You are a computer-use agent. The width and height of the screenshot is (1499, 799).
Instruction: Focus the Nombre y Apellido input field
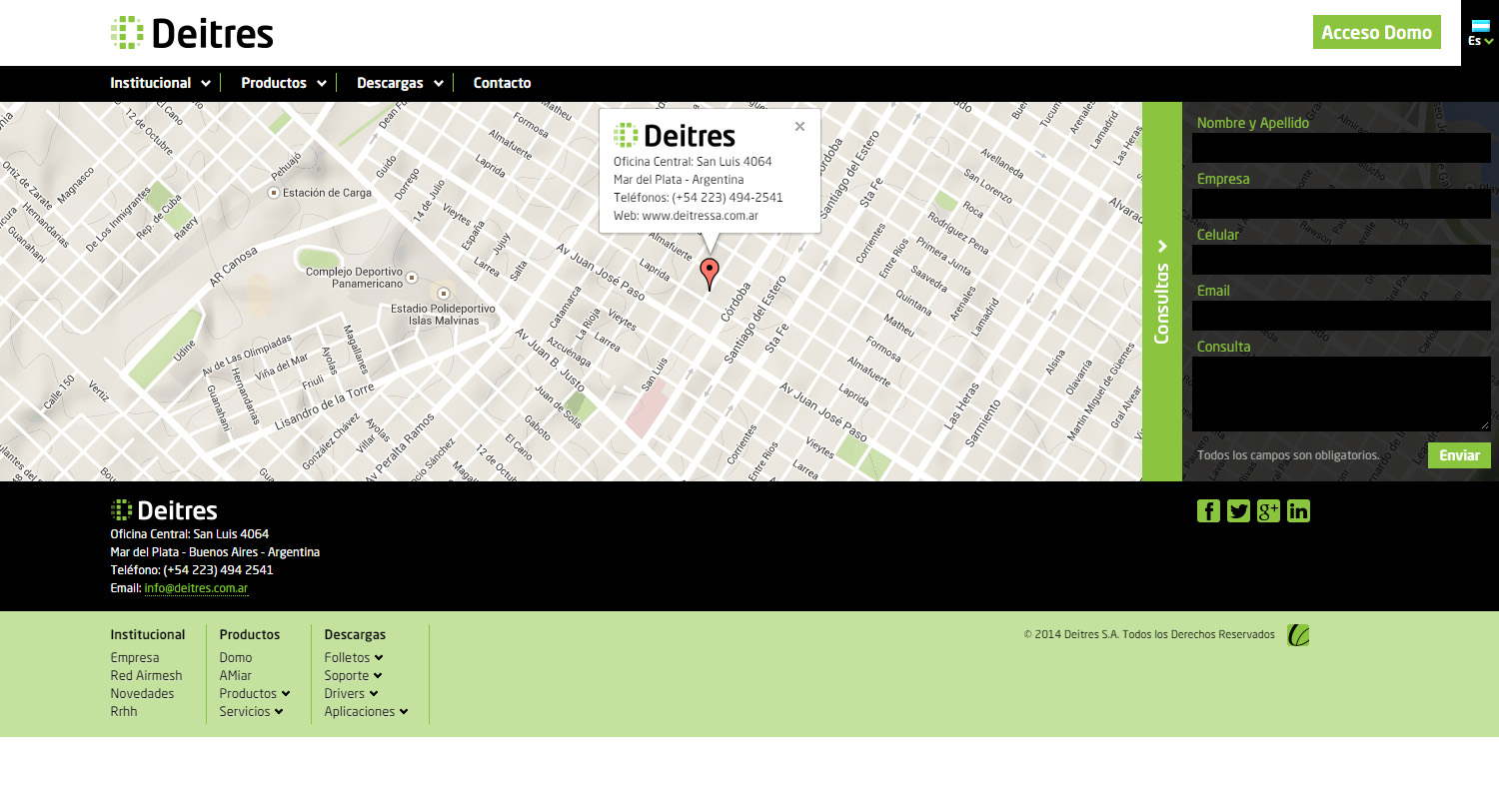[x=1341, y=148]
